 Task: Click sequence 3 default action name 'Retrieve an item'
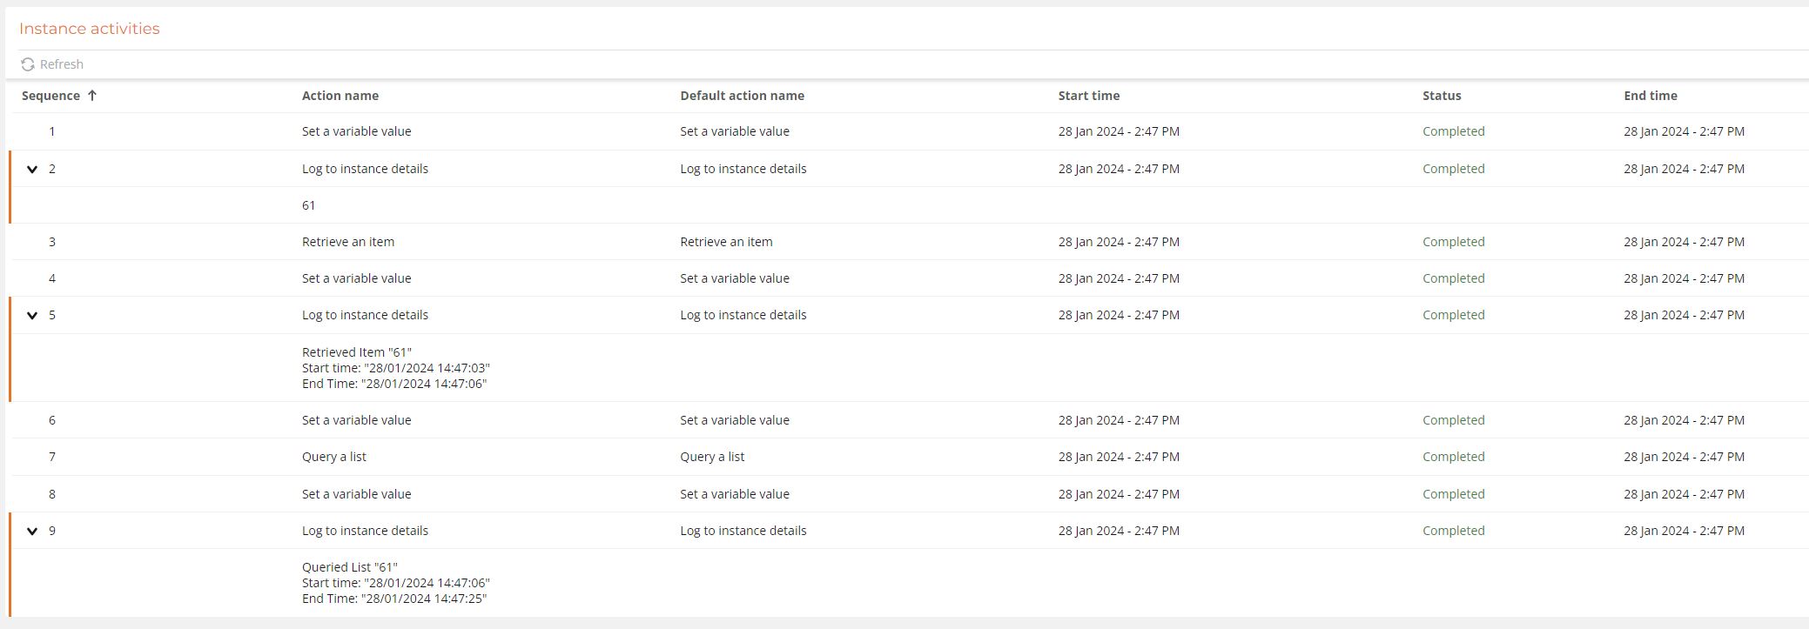[x=726, y=242]
